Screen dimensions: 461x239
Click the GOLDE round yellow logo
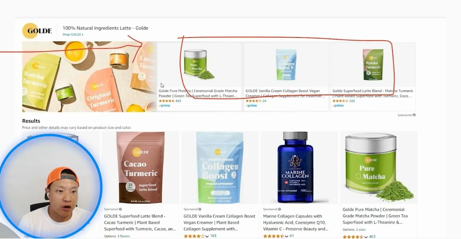pos(30,31)
